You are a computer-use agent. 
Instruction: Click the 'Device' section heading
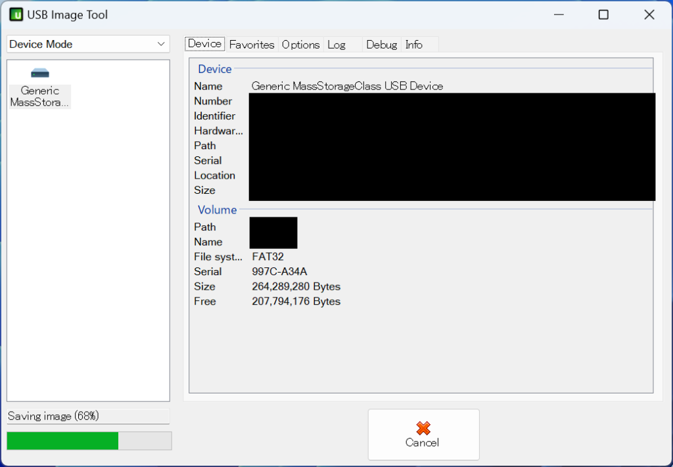click(x=215, y=69)
